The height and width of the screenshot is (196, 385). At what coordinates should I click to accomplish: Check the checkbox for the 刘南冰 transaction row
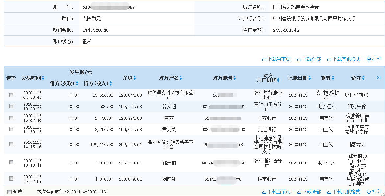coord(12,179)
